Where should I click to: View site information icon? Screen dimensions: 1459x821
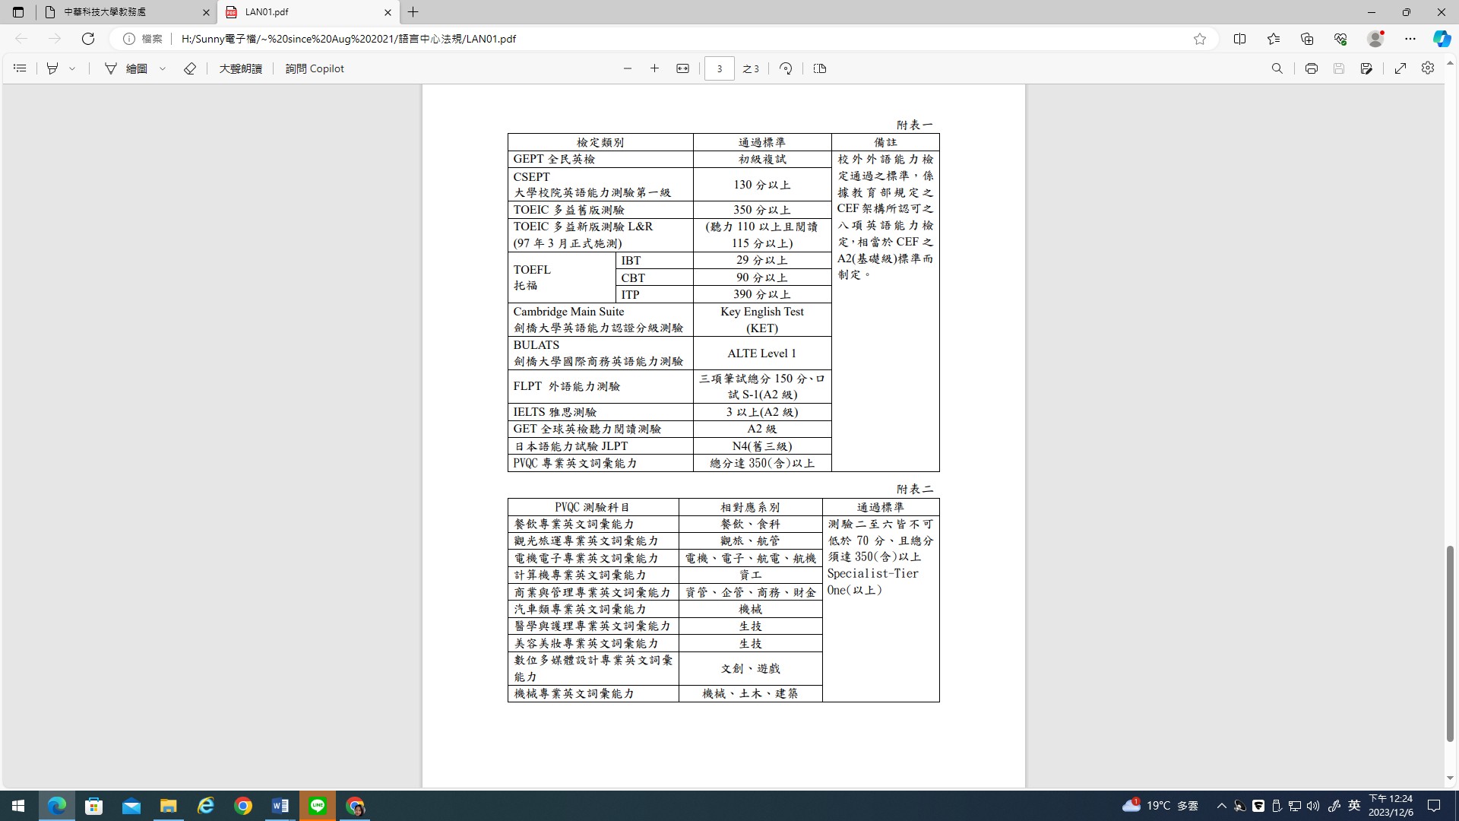coord(129,39)
